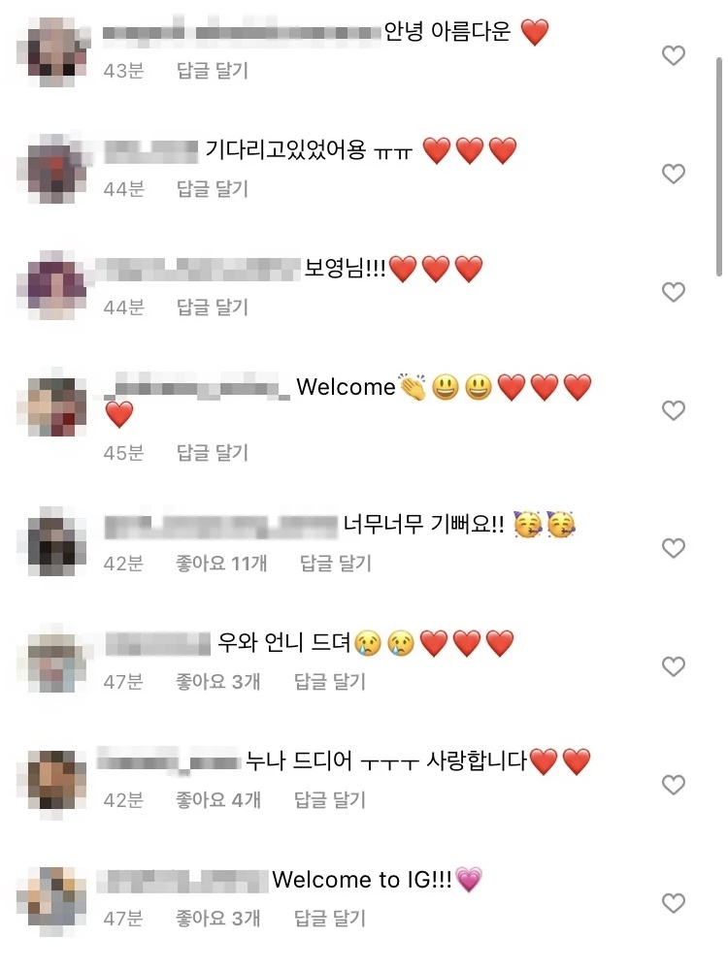View the 좋아요 11개 likes list

pos(221,563)
